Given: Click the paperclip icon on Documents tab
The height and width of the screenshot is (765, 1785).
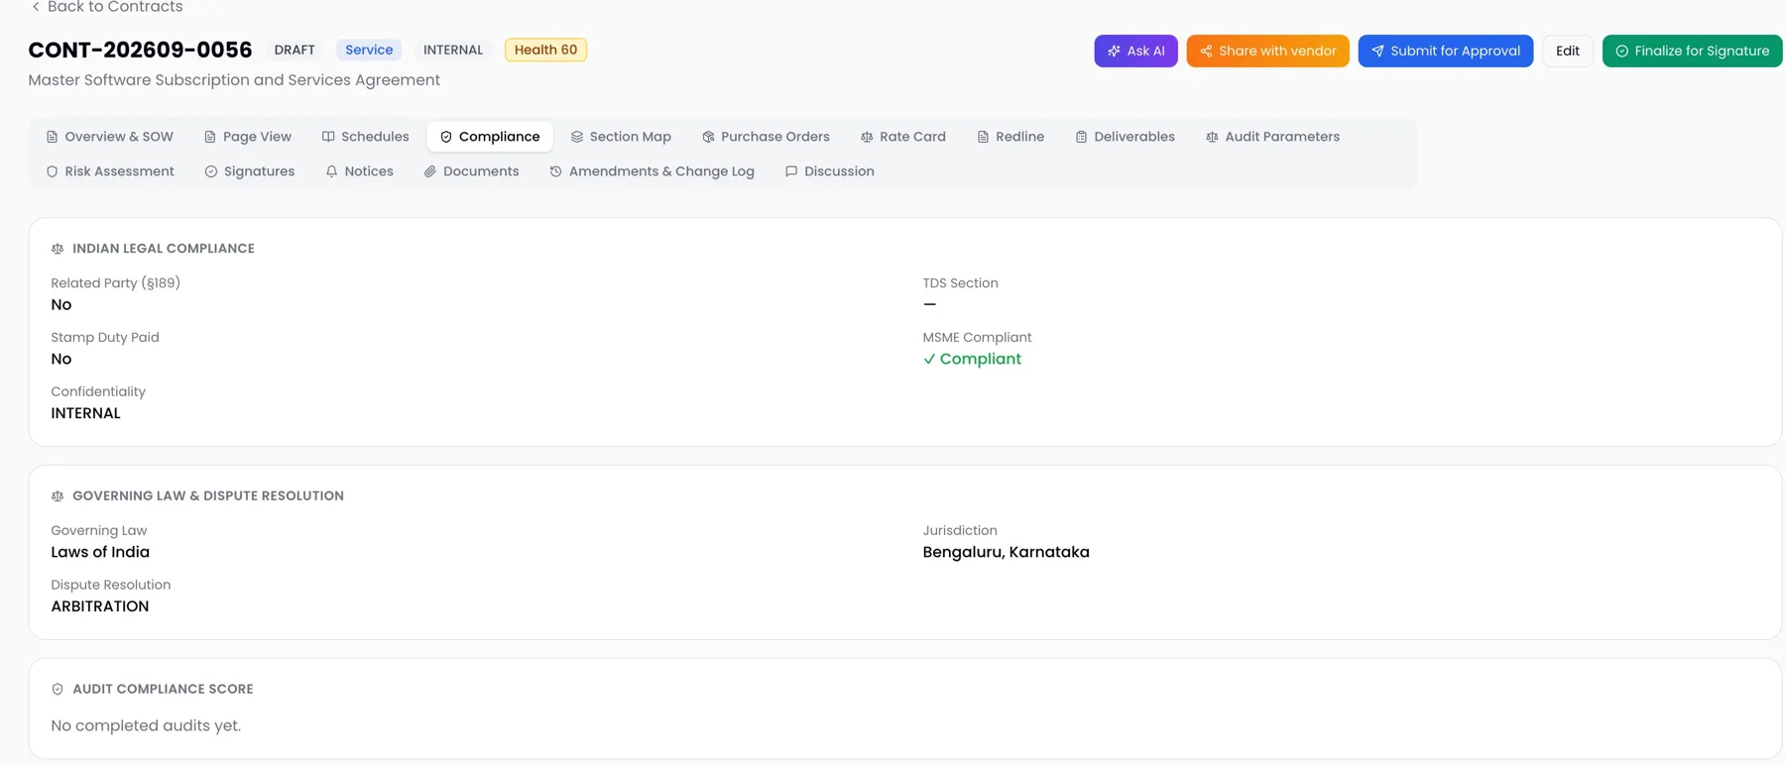Looking at the screenshot, I should (429, 171).
